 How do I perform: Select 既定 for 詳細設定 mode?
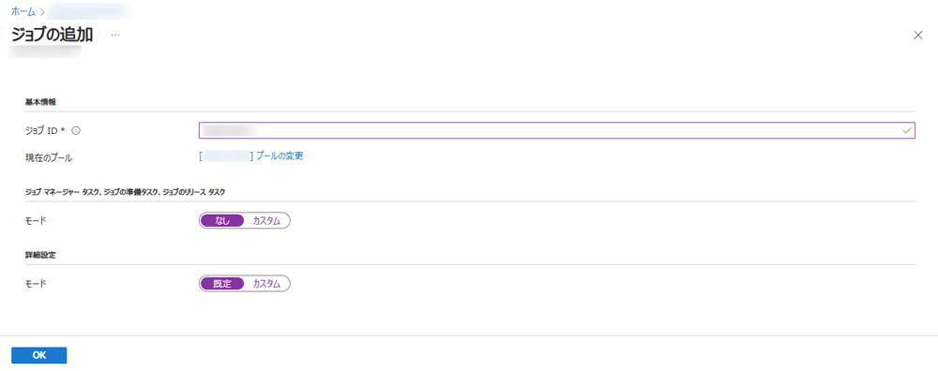click(222, 283)
